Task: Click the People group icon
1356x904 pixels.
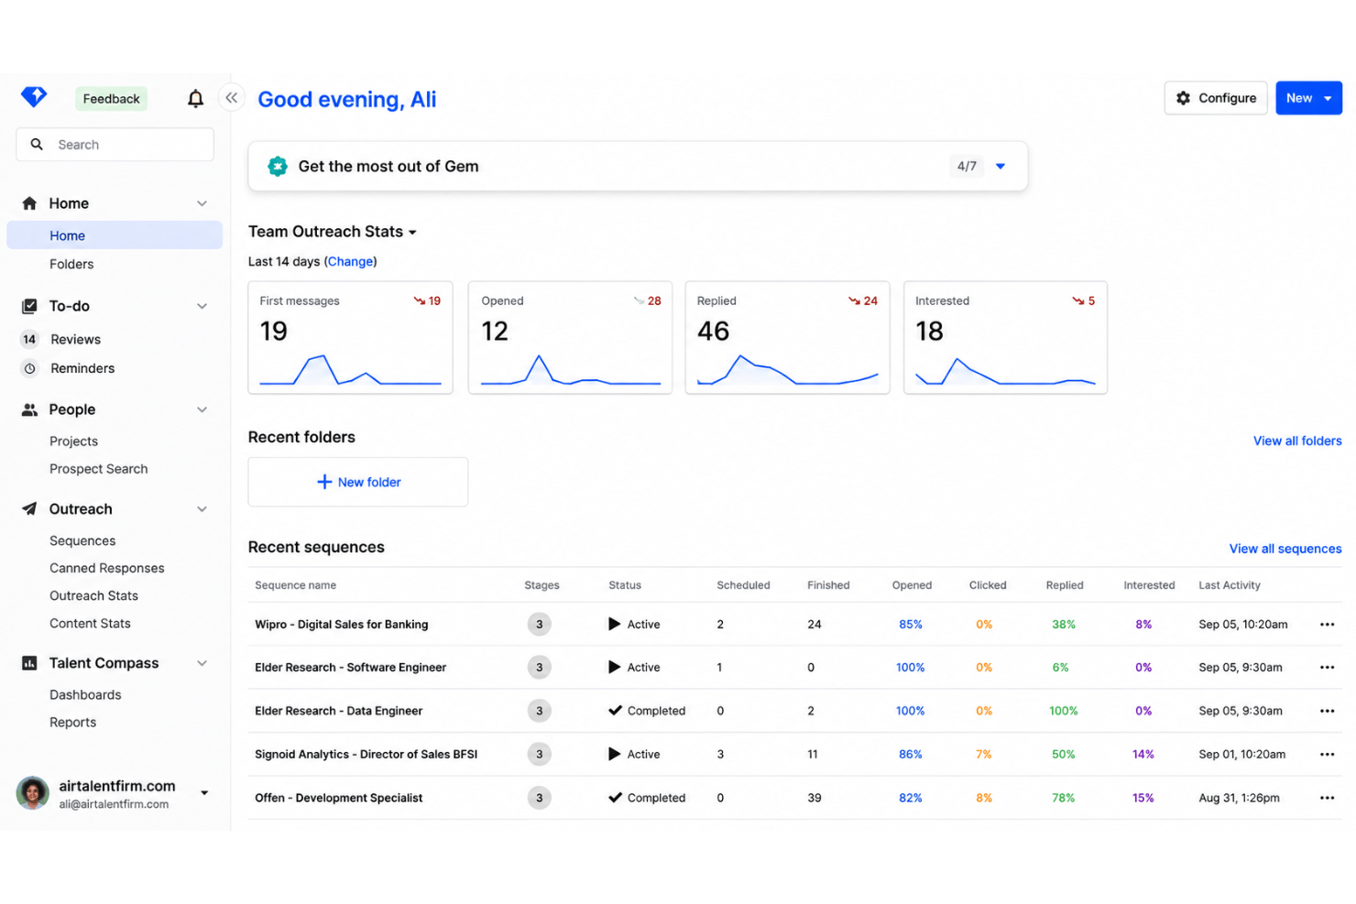Action: coord(29,409)
